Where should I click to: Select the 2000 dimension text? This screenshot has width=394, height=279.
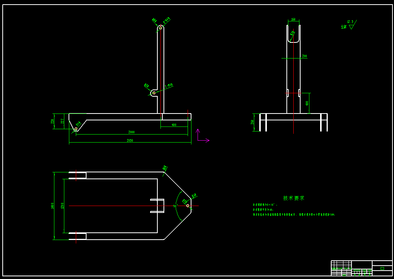click(x=131, y=132)
